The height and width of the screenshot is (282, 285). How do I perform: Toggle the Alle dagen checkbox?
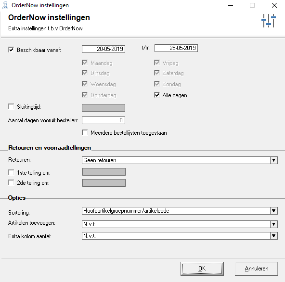click(x=157, y=95)
